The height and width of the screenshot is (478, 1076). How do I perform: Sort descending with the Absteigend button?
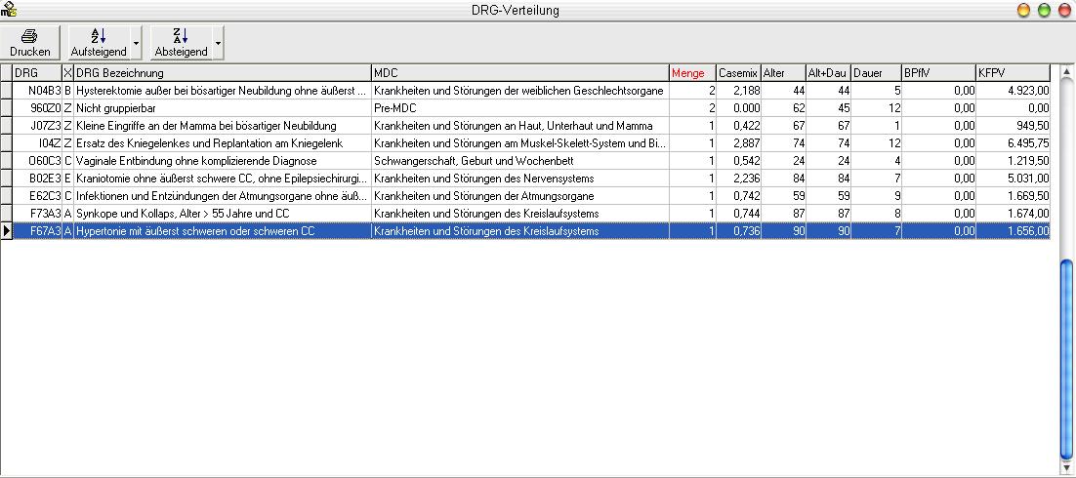181,42
